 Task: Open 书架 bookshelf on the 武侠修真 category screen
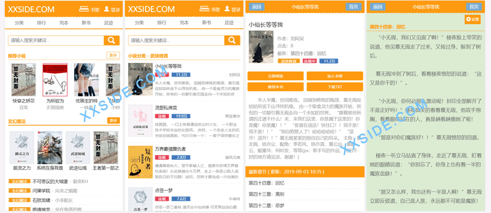[209, 10]
